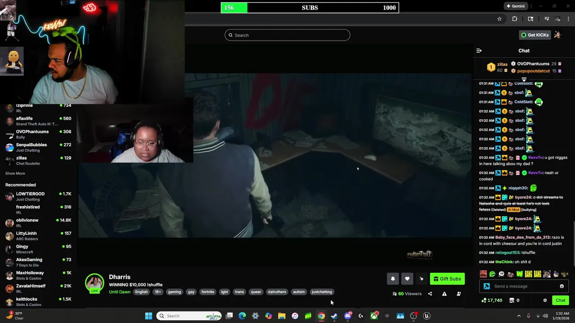The width and height of the screenshot is (575, 323).
Task: Open Discord from the taskbar
Action: point(348,316)
